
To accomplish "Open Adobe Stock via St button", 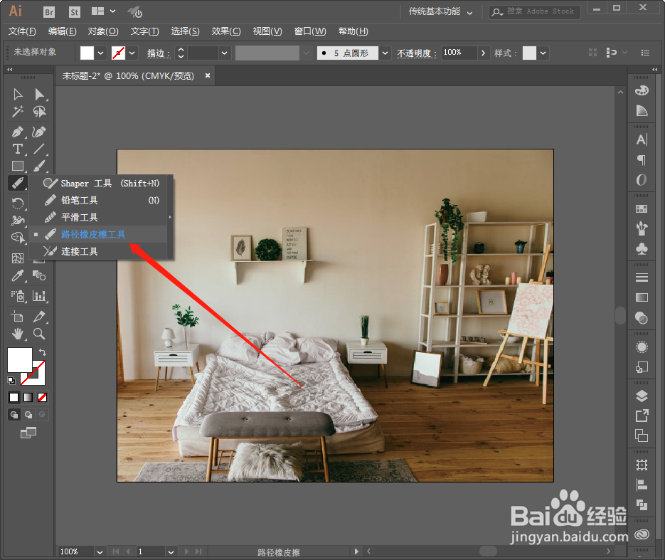I will [x=74, y=12].
